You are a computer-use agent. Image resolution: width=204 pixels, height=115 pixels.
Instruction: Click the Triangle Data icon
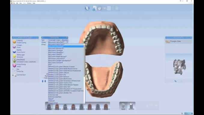click(168, 42)
